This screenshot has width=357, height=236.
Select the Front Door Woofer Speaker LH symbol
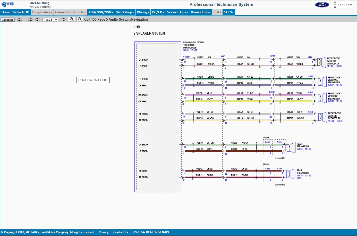click(x=322, y=62)
